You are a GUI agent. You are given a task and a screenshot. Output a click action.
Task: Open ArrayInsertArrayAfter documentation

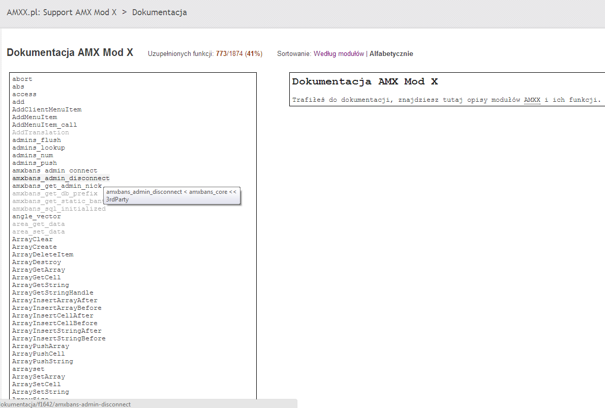[54, 301]
